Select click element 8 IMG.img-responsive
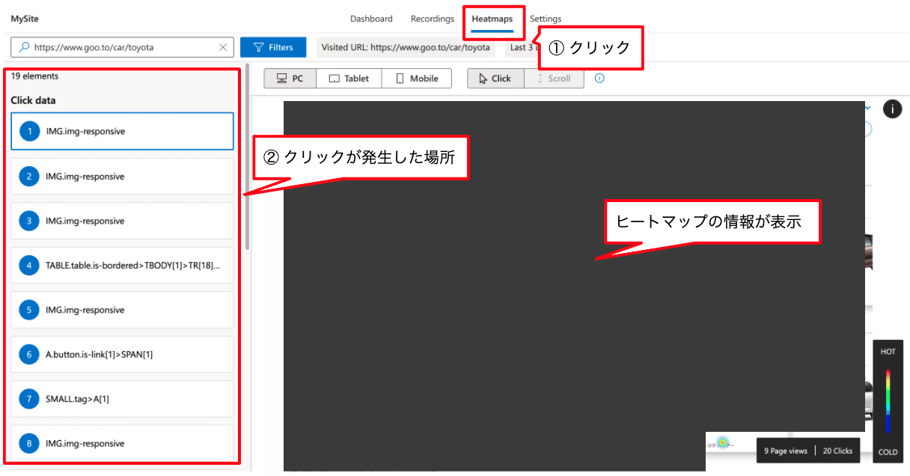The image size is (910, 476). tap(123, 444)
